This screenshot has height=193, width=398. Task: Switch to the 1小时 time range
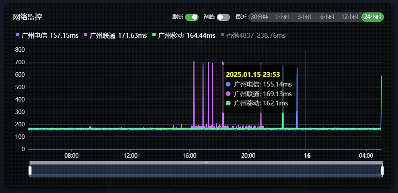[282, 17]
